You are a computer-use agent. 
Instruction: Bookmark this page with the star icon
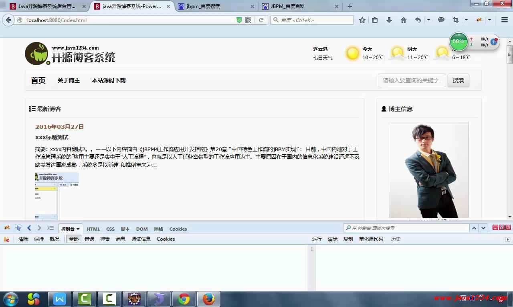tap(362, 20)
